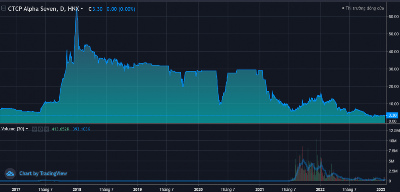The image size is (400, 192).
Task: Click the 10M level on the volume scale
Action: (392, 141)
